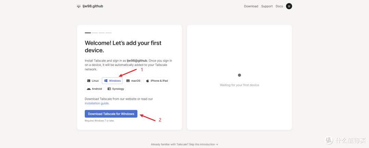Click the Synology icon
Screen dimensions: 369x148
[109, 89]
